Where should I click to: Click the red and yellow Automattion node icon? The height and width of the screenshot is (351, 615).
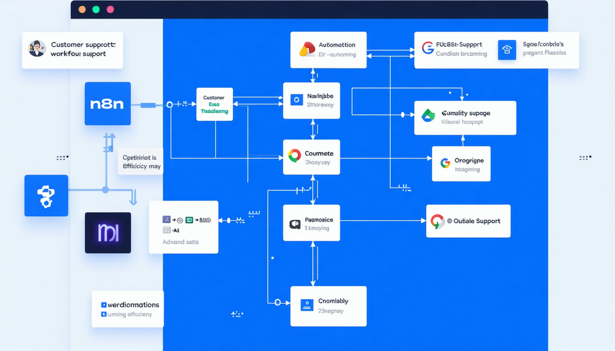(307, 49)
